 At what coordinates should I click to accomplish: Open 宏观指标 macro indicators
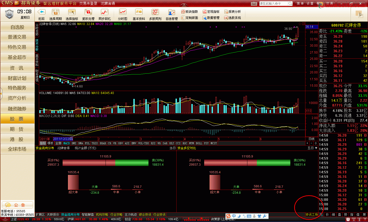[x=211, y=12]
